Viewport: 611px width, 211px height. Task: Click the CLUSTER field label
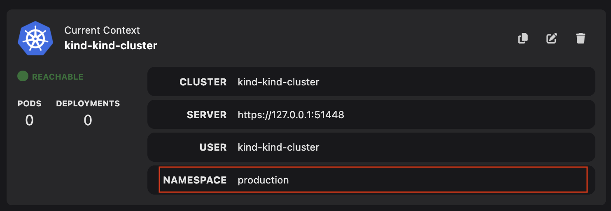(203, 82)
